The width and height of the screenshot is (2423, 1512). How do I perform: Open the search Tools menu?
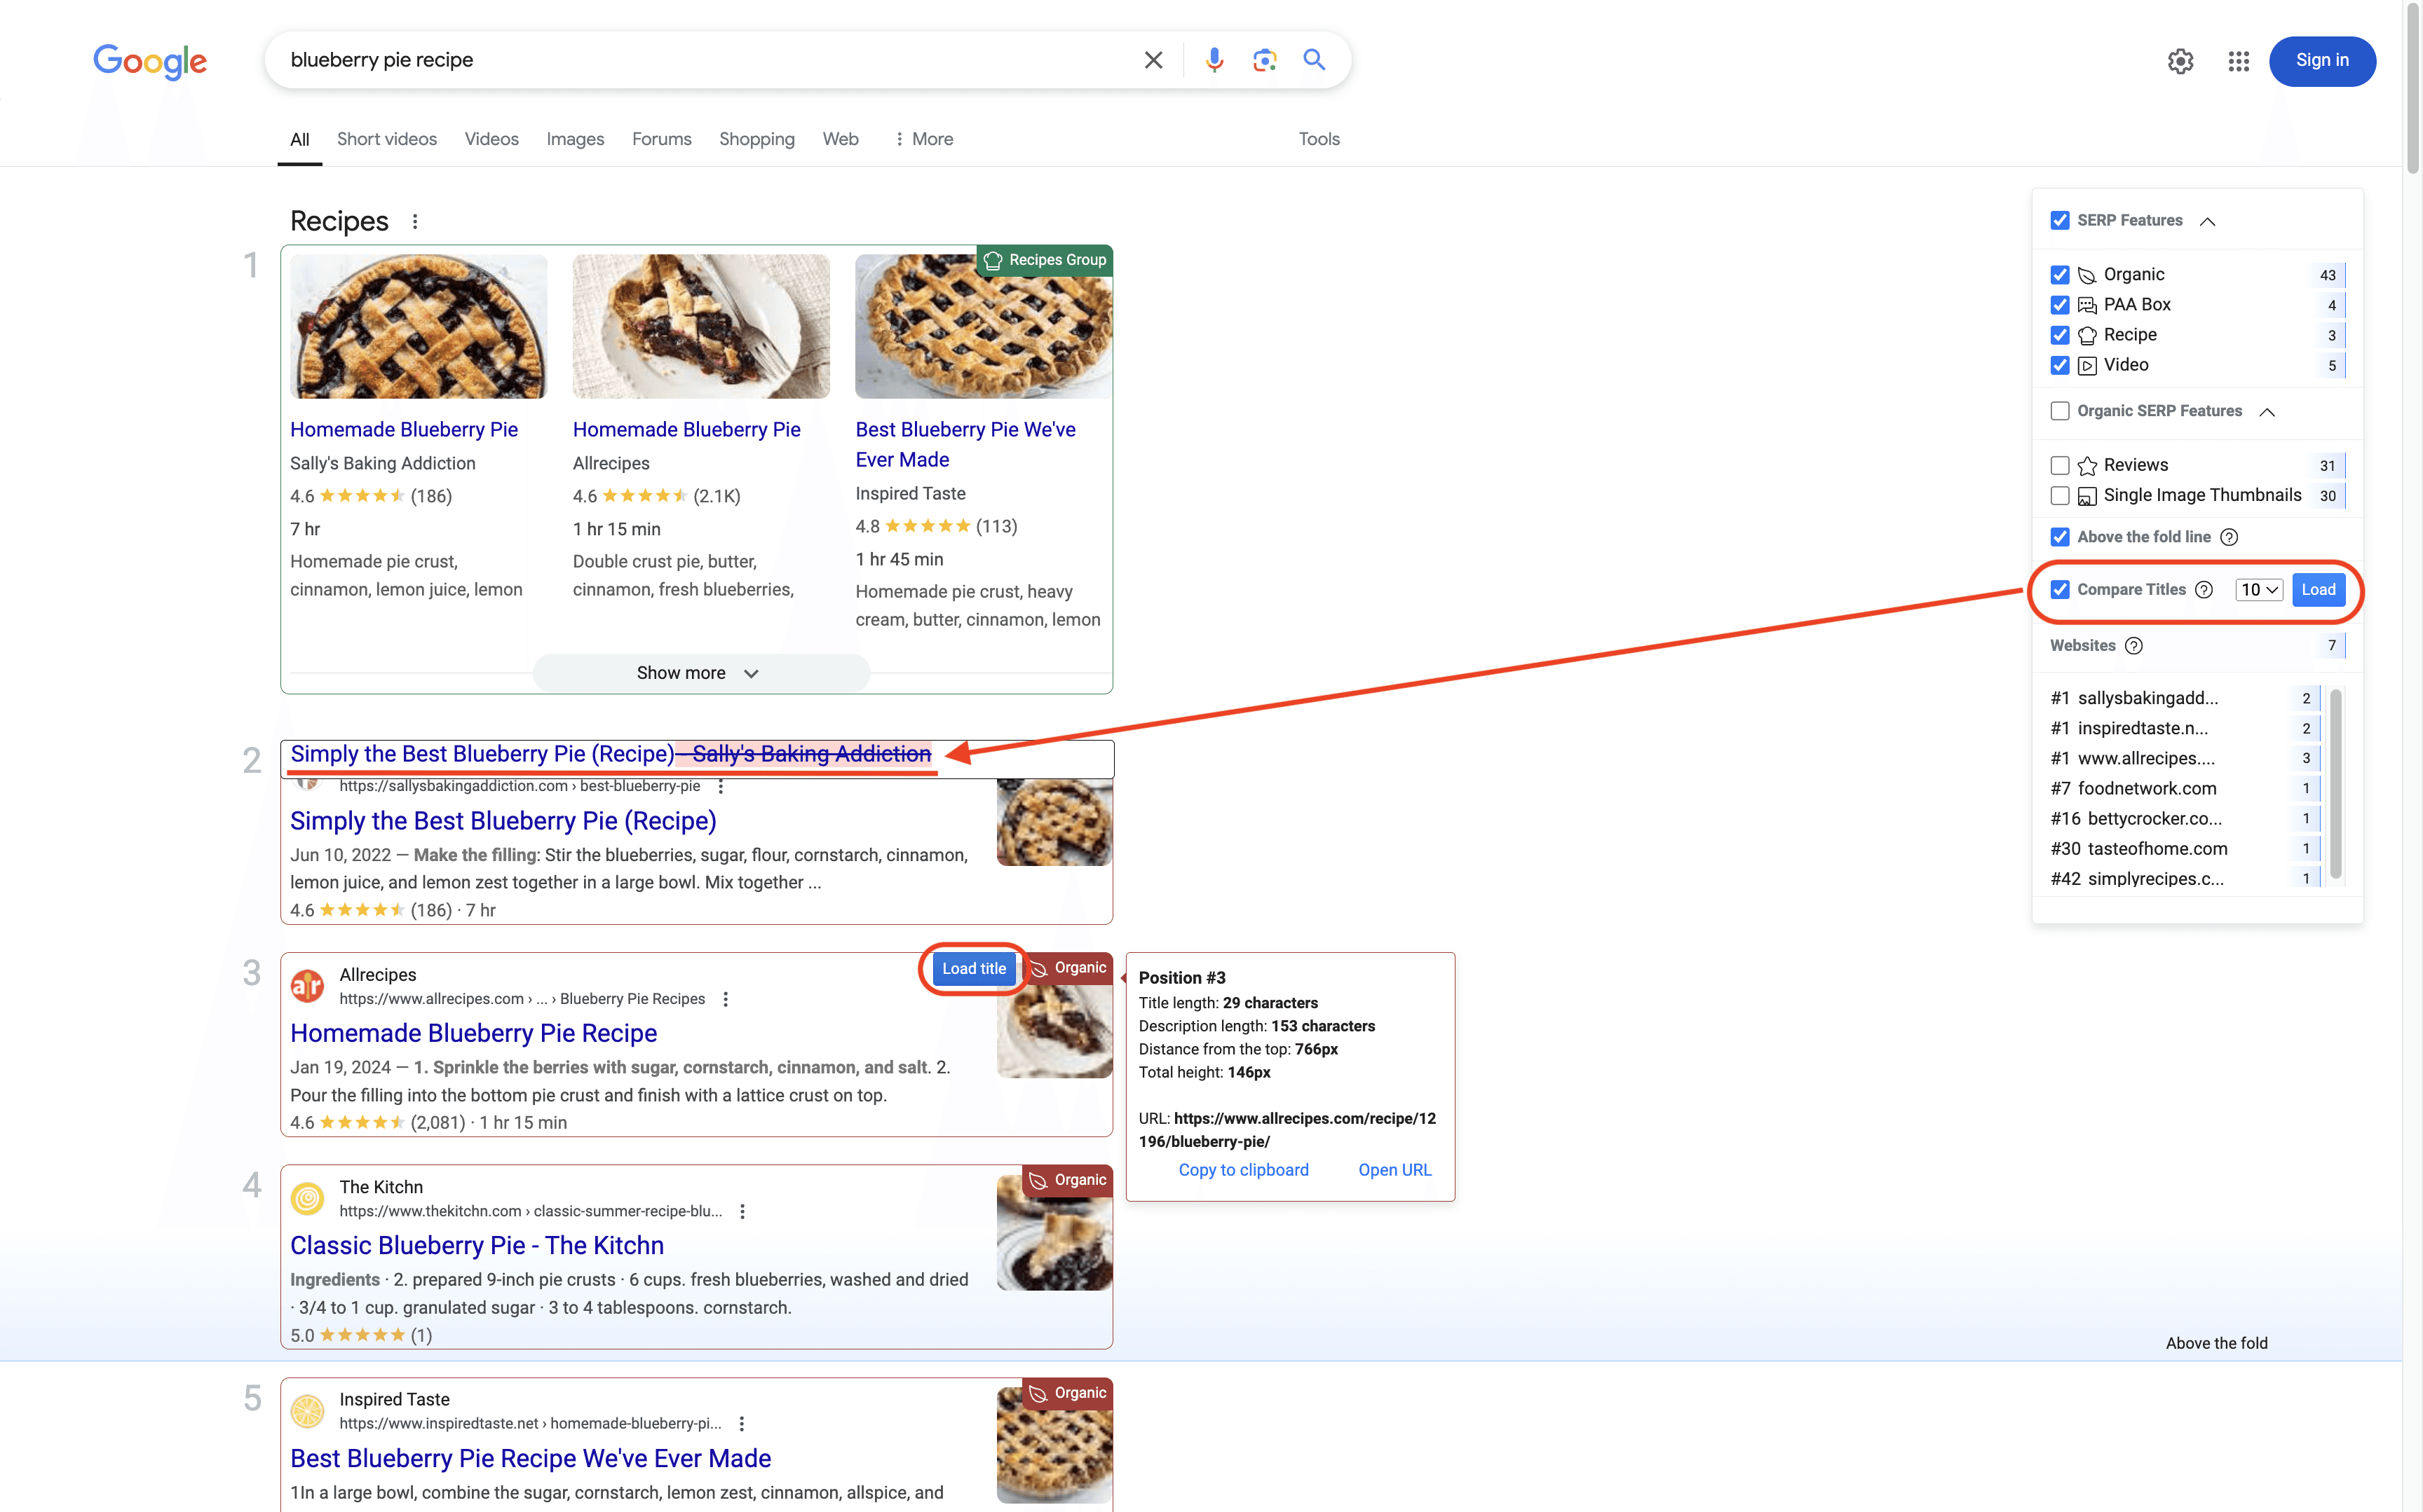pyautogui.click(x=1319, y=139)
